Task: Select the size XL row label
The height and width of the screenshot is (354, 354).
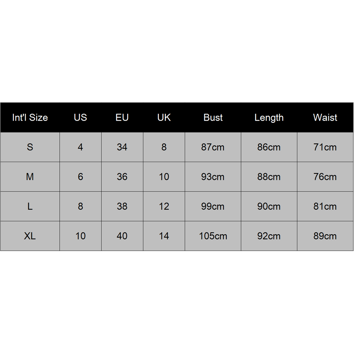Action: (x=30, y=236)
